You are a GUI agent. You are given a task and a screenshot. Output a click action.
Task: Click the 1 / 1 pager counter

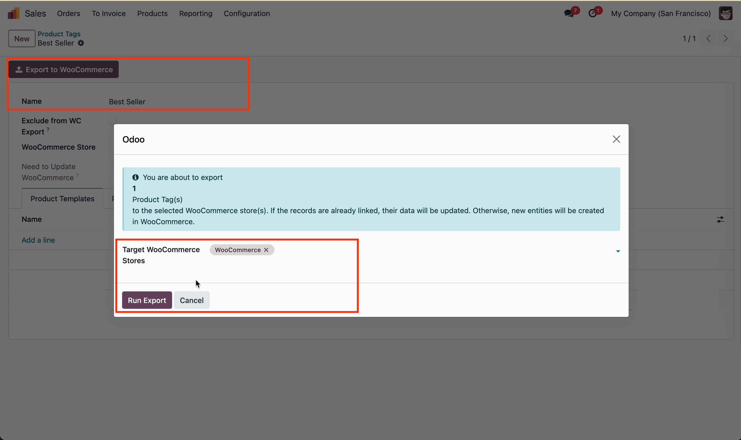coord(689,39)
